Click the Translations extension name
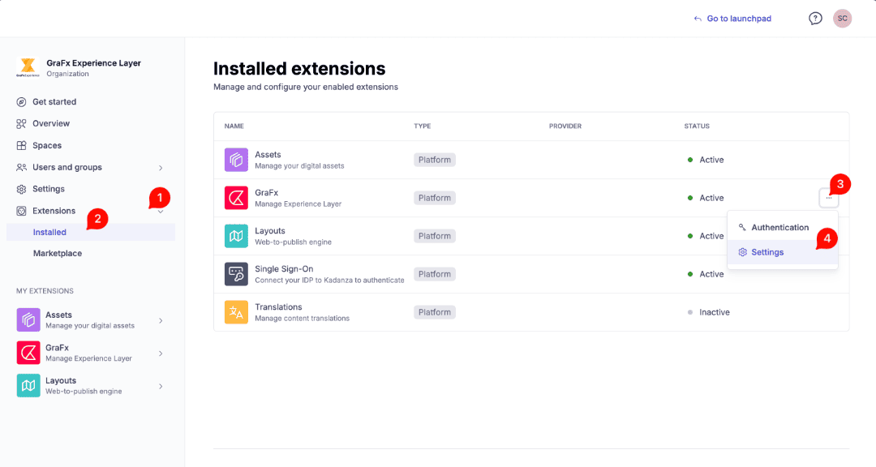Image resolution: width=876 pixels, height=467 pixels. tap(278, 307)
